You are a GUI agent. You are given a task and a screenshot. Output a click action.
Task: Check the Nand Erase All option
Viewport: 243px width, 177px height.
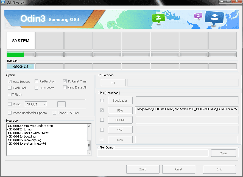[x=65, y=87]
